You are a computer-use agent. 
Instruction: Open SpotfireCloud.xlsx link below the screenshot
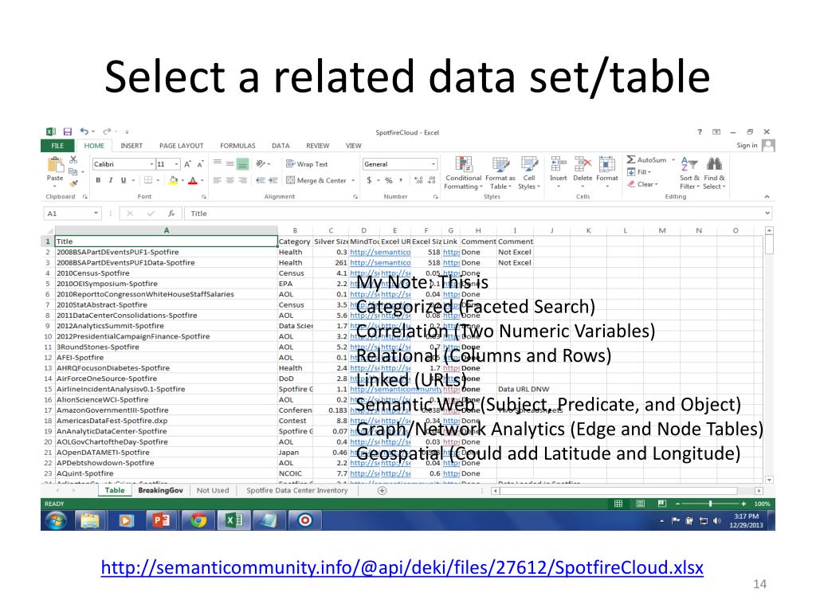coord(402,567)
